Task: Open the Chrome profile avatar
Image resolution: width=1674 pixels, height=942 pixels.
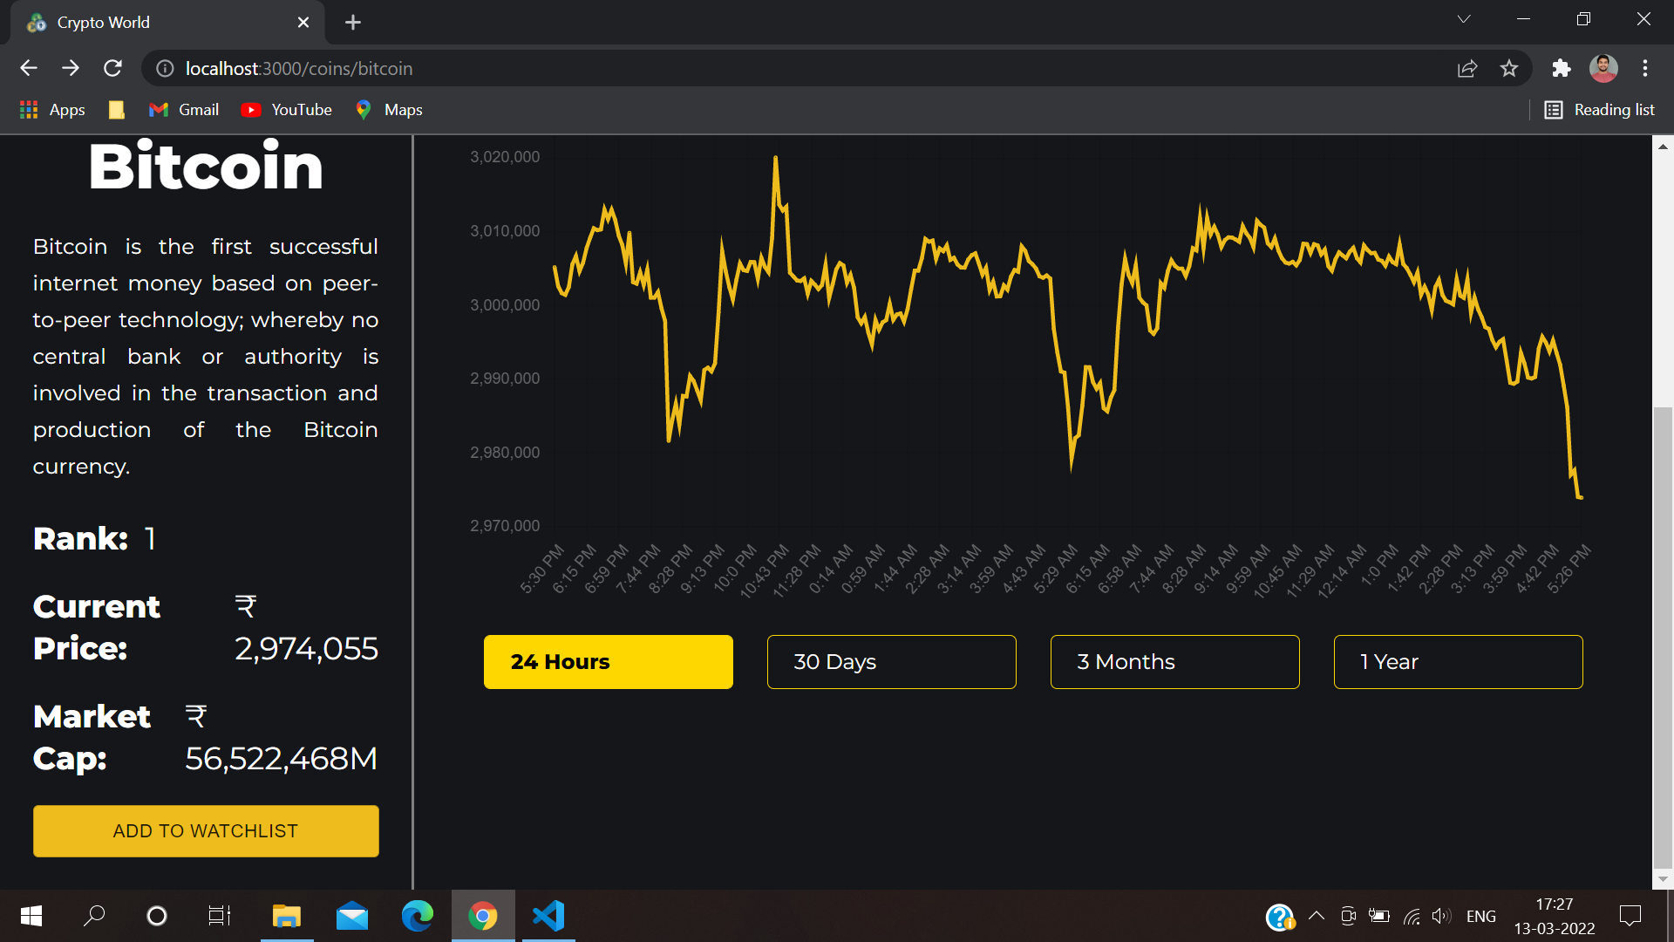Action: click(1603, 68)
